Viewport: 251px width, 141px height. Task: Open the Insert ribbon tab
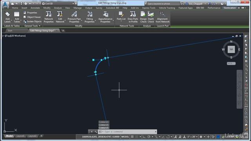pyautogui.click(x=24, y=8)
